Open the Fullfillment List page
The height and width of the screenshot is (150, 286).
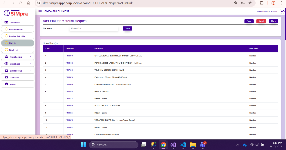(x=16, y=29)
